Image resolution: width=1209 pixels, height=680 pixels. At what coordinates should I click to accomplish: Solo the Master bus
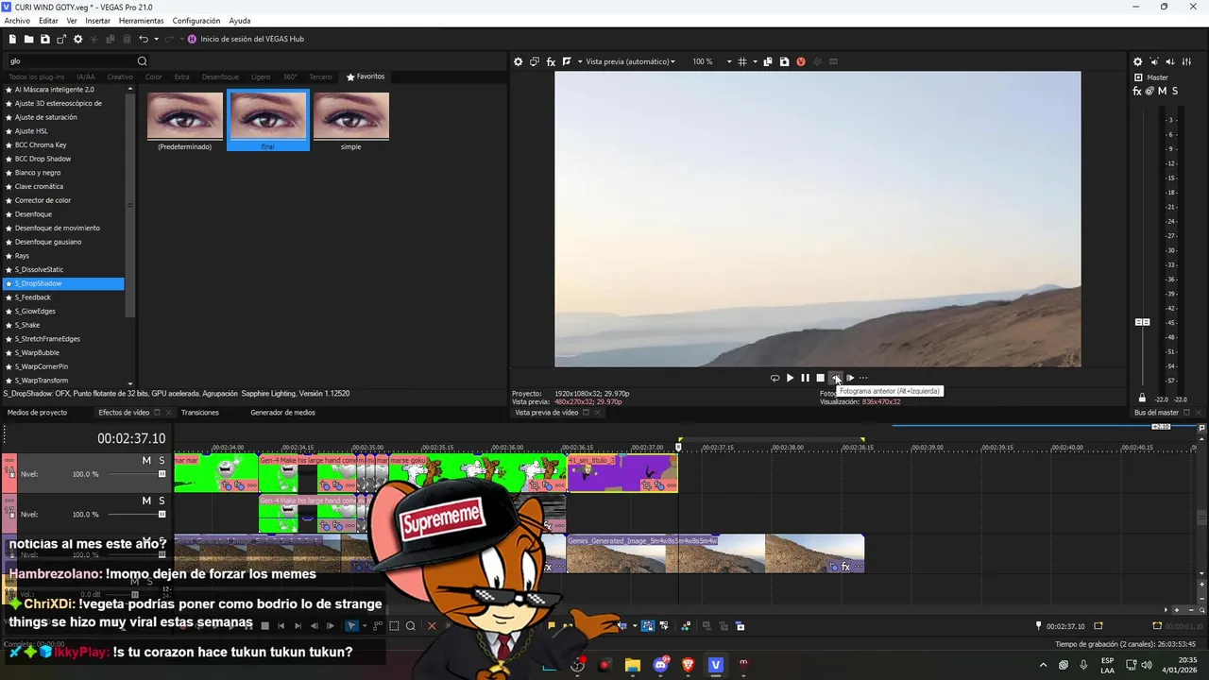1174,91
